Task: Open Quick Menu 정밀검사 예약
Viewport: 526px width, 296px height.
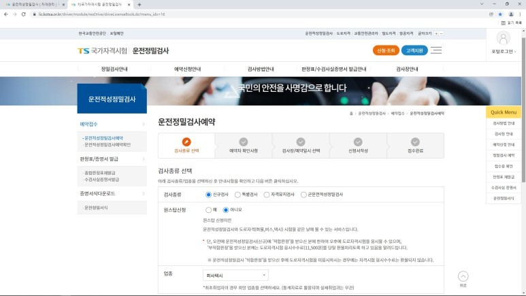Action: (504, 156)
